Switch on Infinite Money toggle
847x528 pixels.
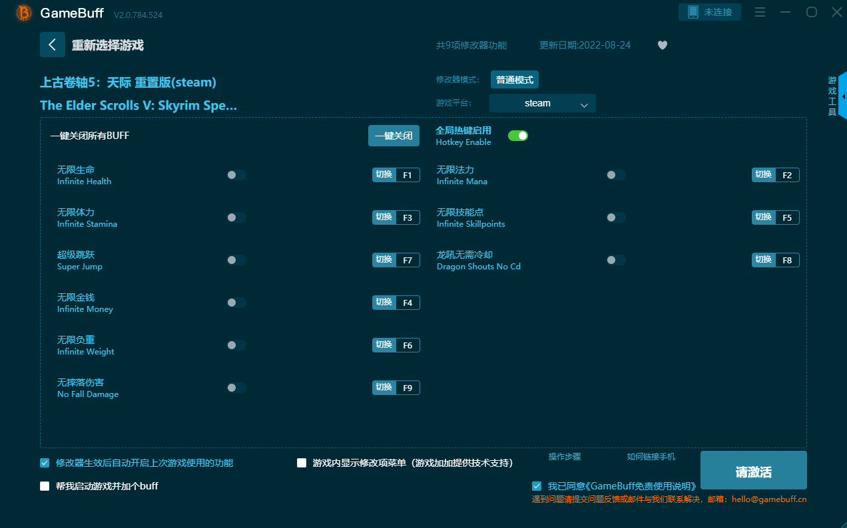(236, 303)
